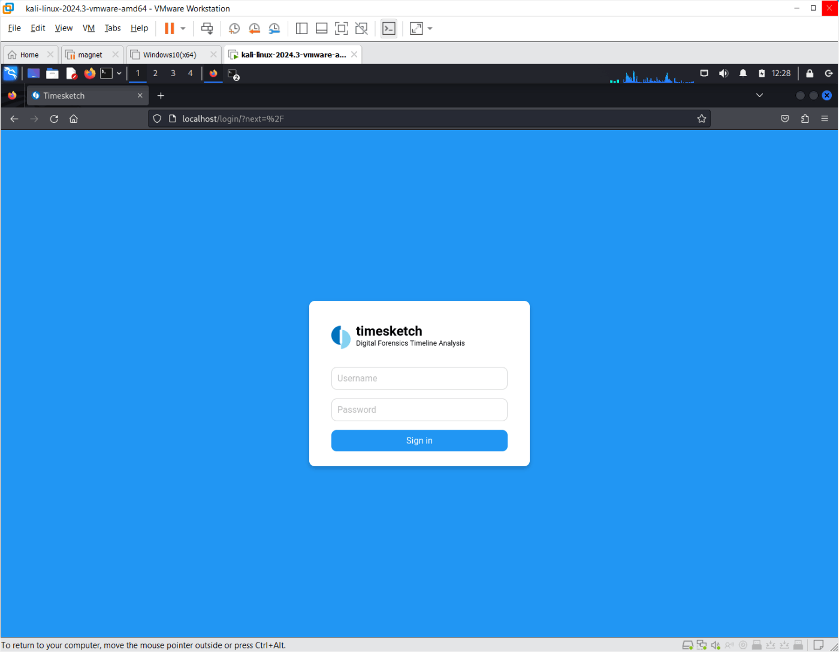Click the 12:28 clock in Kali panel
This screenshot has height=652, width=839.
pyautogui.click(x=781, y=73)
